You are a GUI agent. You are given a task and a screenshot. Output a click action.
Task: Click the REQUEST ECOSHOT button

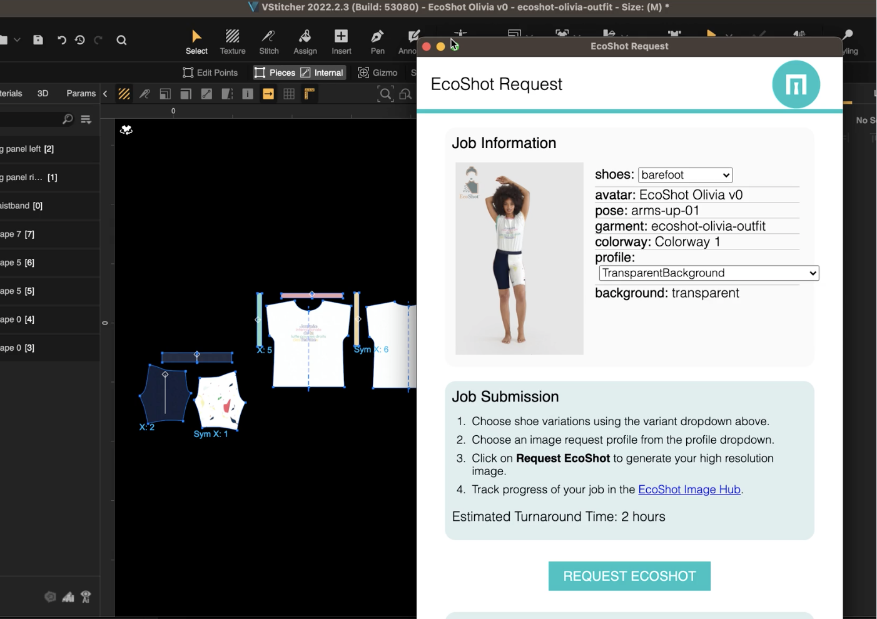(629, 576)
